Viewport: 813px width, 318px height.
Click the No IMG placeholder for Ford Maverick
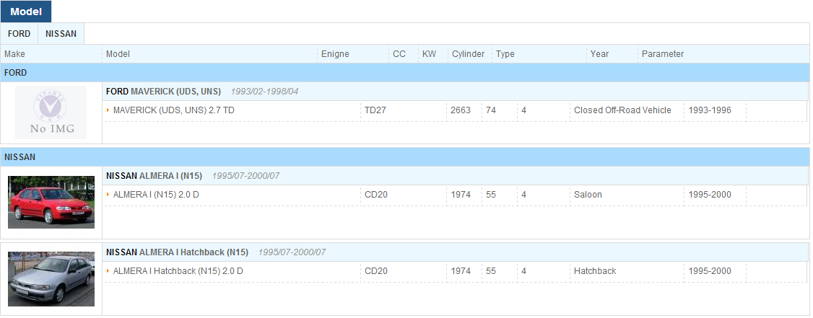pyautogui.click(x=51, y=112)
